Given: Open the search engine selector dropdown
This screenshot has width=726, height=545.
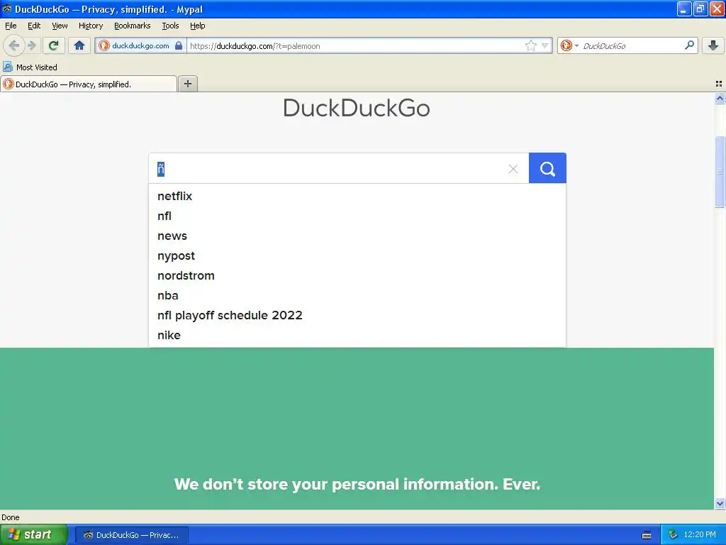Looking at the screenshot, I should point(569,45).
